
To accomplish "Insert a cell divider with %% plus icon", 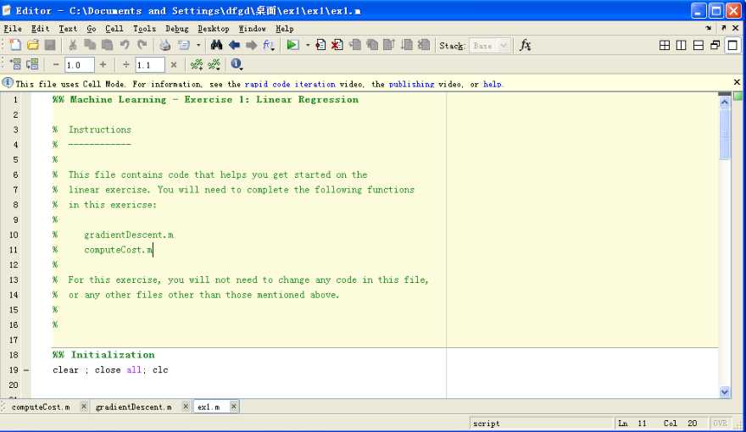I will tap(197, 64).
